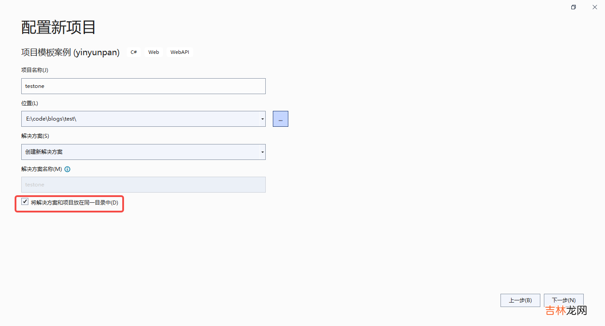Click the 吉林龙网 watermark logo
The width and height of the screenshot is (605, 326).
[x=566, y=311]
